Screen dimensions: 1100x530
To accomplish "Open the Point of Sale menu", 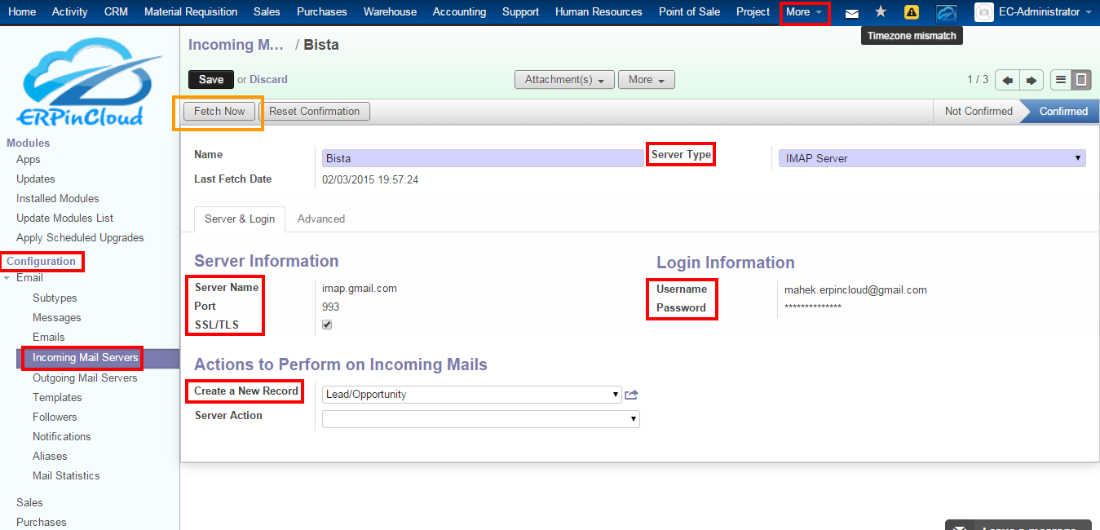I will pos(689,12).
